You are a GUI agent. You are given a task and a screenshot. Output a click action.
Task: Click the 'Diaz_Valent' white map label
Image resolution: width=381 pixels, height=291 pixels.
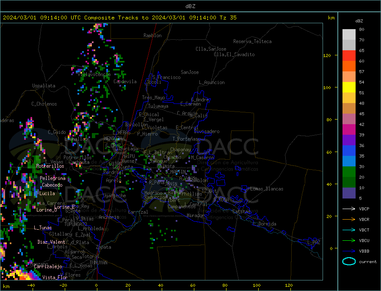[51, 242]
